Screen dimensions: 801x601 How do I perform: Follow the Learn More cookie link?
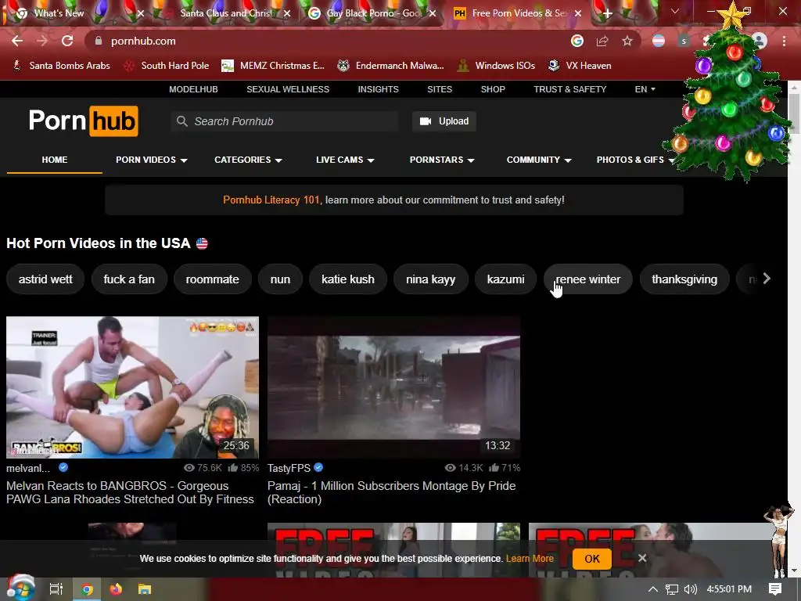[530, 558]
